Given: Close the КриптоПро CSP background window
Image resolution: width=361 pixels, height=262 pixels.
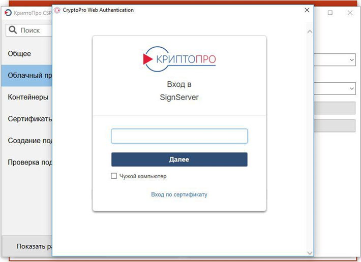Looking at the screenshot, I should (350, 13).
